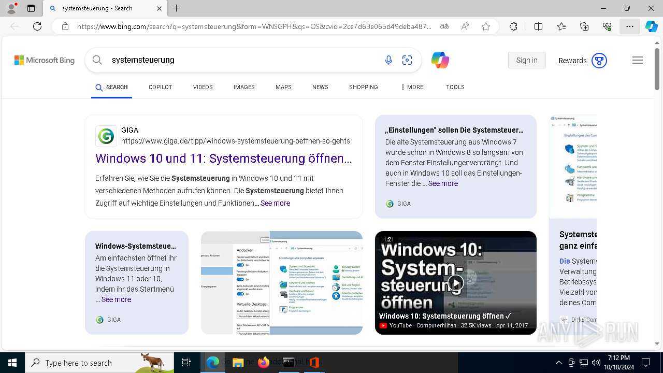The image size is (663, 373).
Task: Open Copilot sidebar icon in toolbar
Action: pos(651,26)
